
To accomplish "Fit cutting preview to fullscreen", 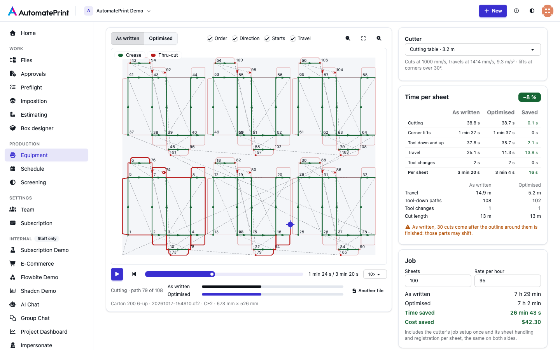I will pos(364,38).
